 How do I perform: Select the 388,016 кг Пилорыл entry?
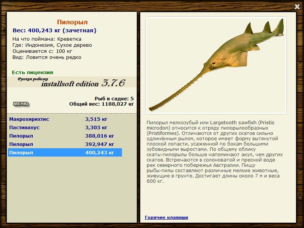point(65,136)
